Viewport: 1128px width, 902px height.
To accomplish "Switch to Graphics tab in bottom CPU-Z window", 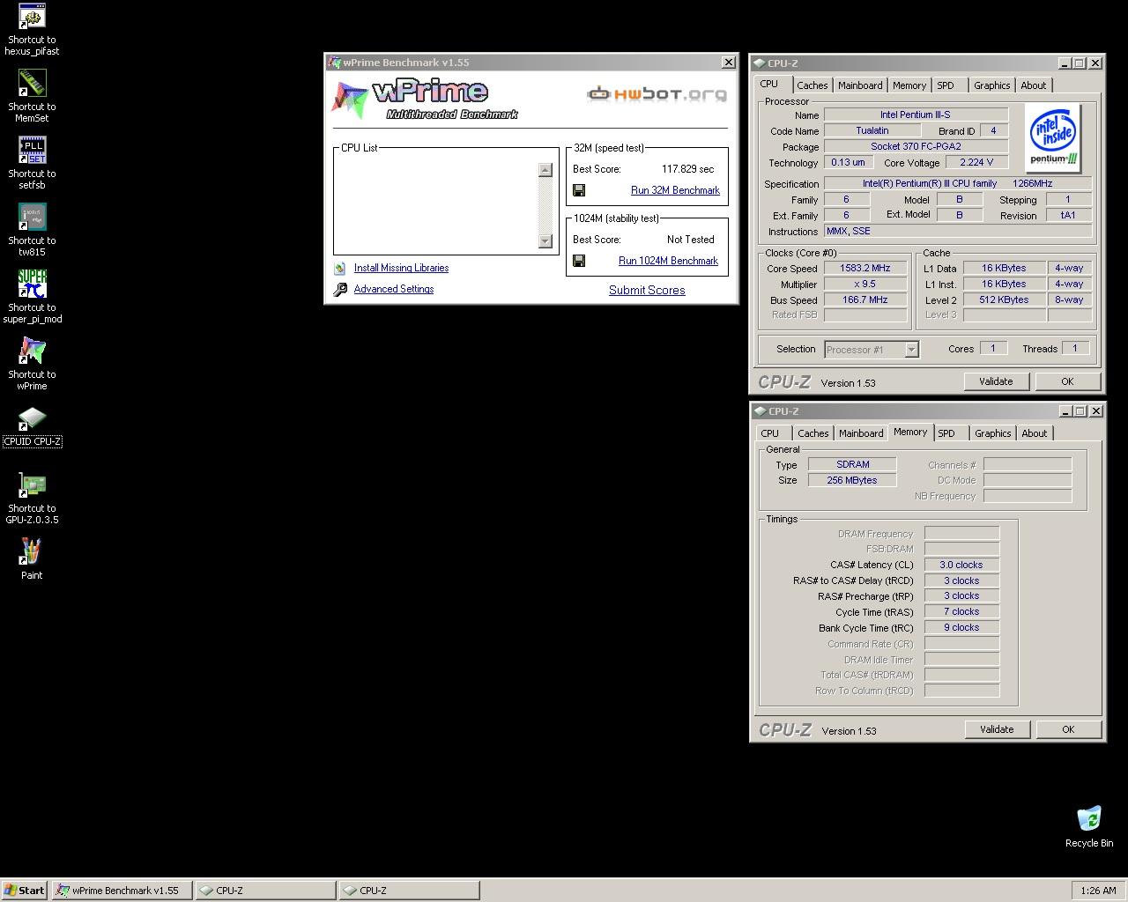I will click(x=992, y=433).
